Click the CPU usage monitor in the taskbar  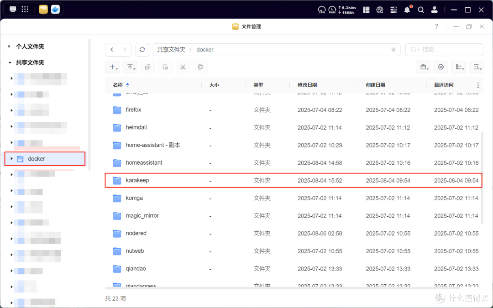321,9
